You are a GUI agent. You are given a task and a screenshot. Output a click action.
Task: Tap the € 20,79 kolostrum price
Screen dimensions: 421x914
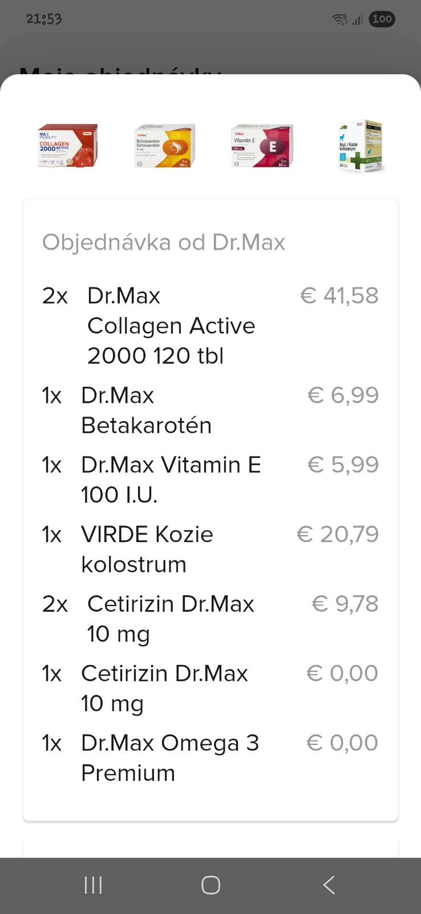pyautogui.click(x=337, y=535)
